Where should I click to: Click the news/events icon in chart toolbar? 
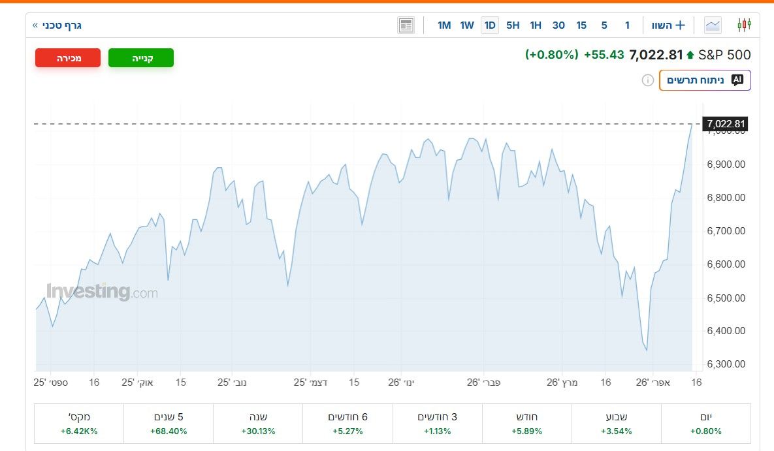click(406, 25)
